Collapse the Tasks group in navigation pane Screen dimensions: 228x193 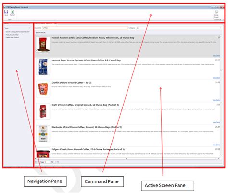(29, 28)
